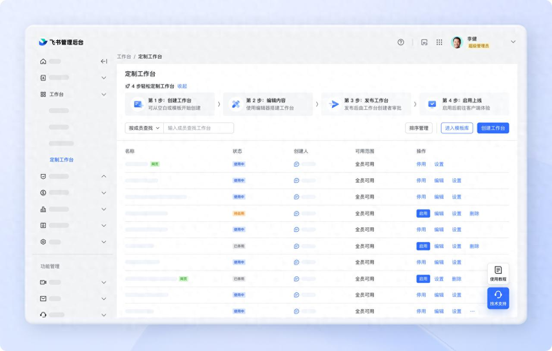Open the nine-dot apps grid
552x351 pixels.
coord(439,42)
